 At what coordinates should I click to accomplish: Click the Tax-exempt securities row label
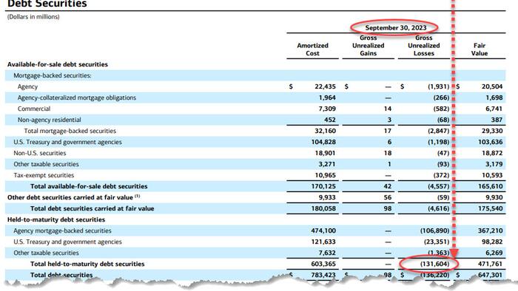coord(44,175)
